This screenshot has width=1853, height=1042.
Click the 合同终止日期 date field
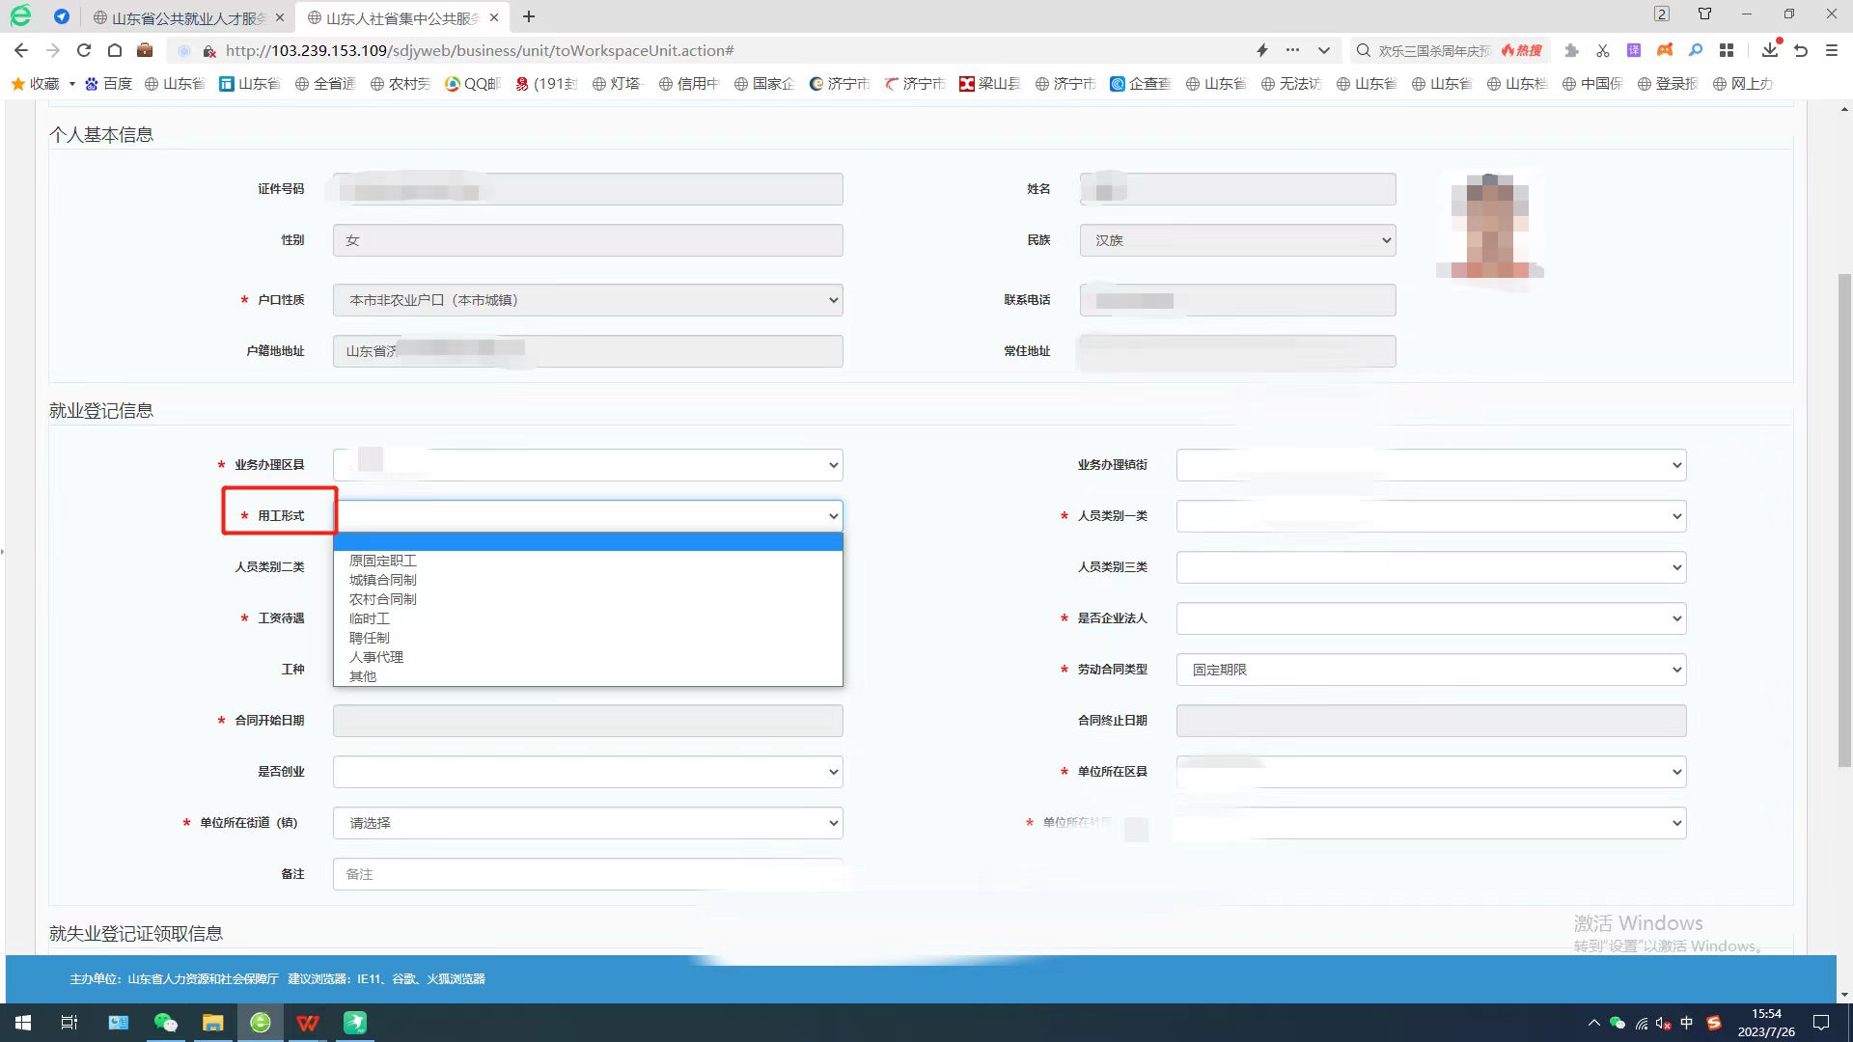pos(1431,721)
